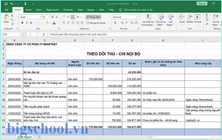Center text horizontally

68,23
